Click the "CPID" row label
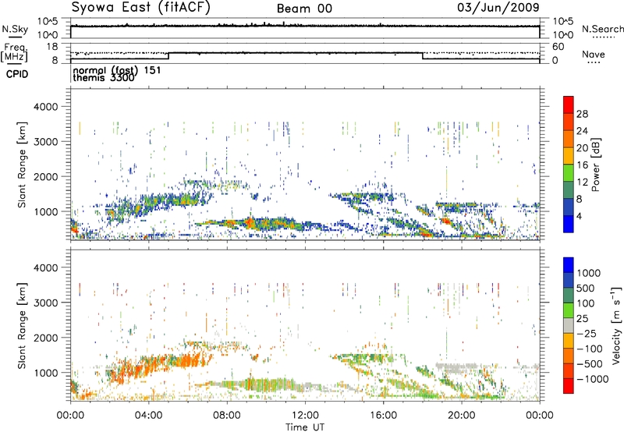This screenshot has height=432, width=624. (17, 74)
